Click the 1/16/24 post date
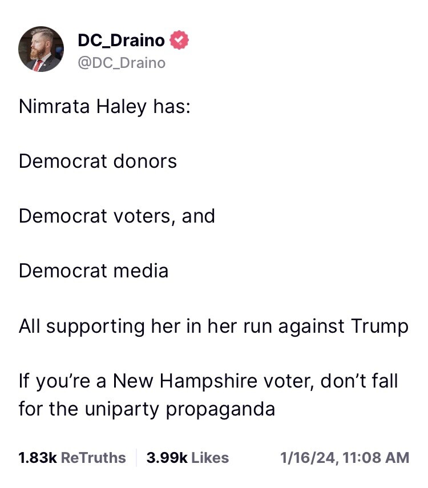Screen dimensions: 428x488 (x=302, y=457)
